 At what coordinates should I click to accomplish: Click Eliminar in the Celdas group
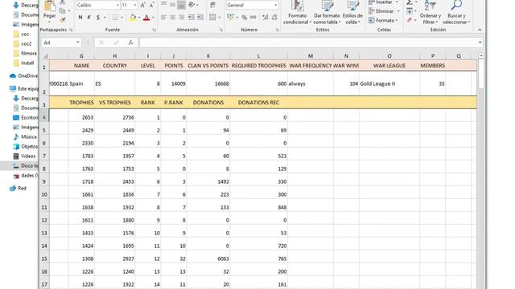(x=384, y=11)
